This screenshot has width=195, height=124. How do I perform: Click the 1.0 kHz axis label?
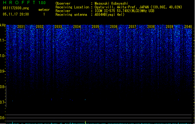tap(2, 56)
